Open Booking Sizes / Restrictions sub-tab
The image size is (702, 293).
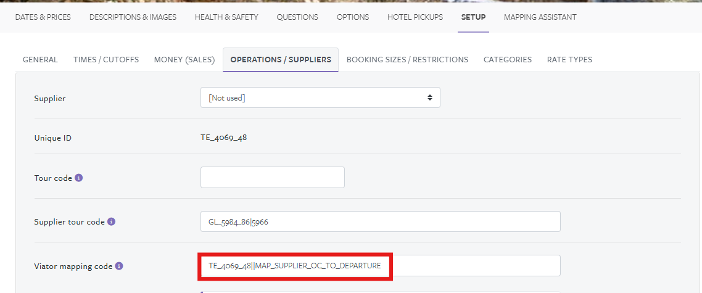407,60
